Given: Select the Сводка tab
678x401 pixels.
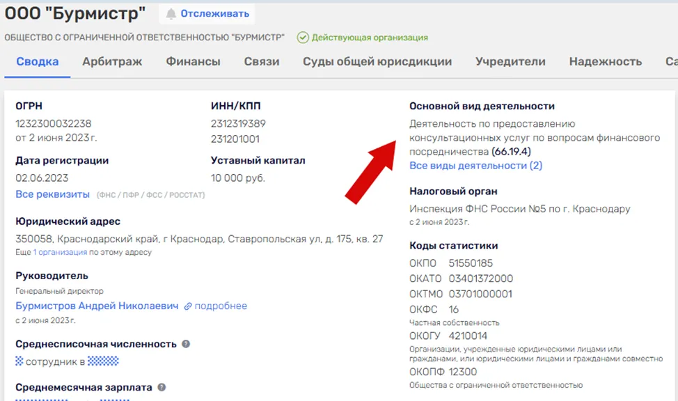Looking at the screenshot, I should (x=38, y=61).
